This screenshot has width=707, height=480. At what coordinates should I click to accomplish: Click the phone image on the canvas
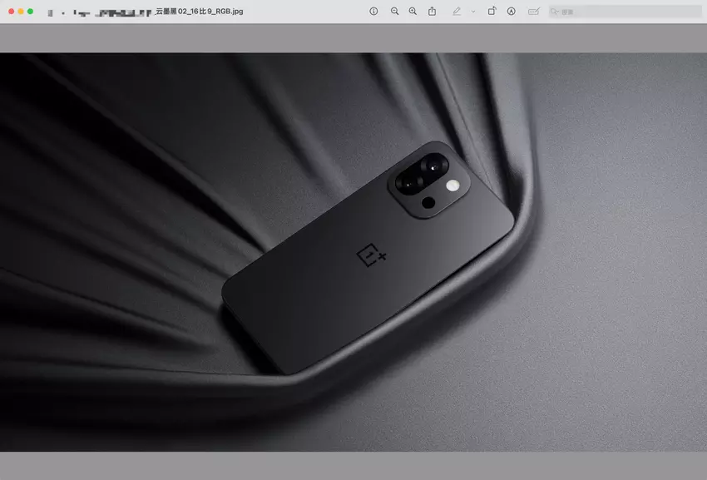click(x=366, y=250)
